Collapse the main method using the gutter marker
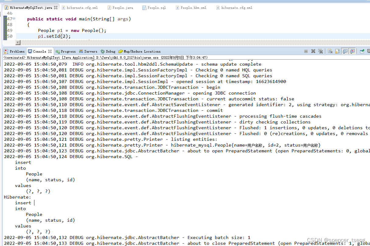The height and width of the screenshot is (246, 370). point(14,19)
